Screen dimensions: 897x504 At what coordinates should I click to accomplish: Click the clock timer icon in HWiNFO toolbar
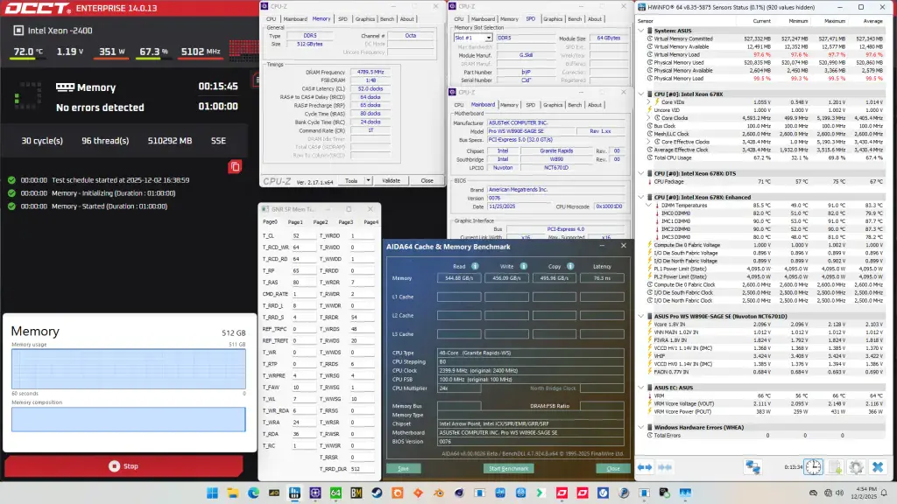[812, 466]
